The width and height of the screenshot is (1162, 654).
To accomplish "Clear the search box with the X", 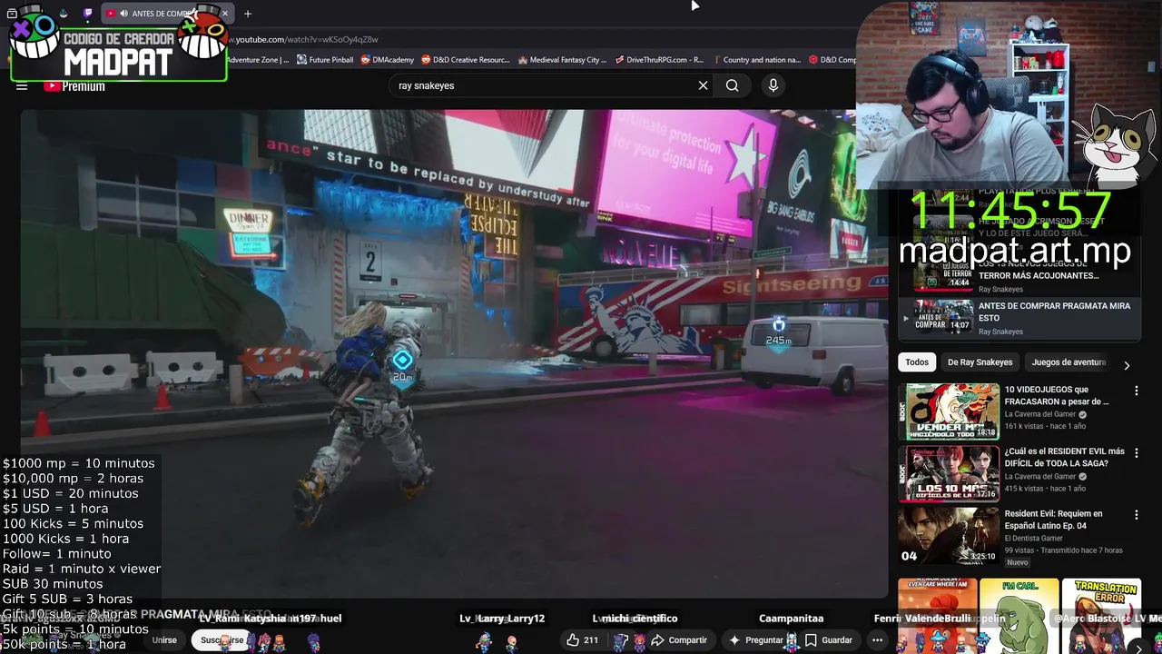I will point(703,85).
